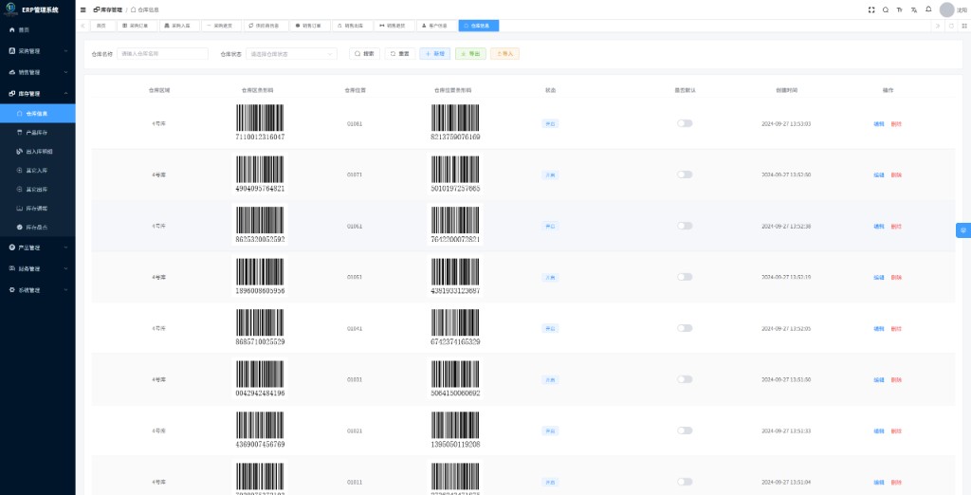This screenshot has width=971, height=495.
Task: Switch to the 采购退货 tab
Action: [221, 26]
